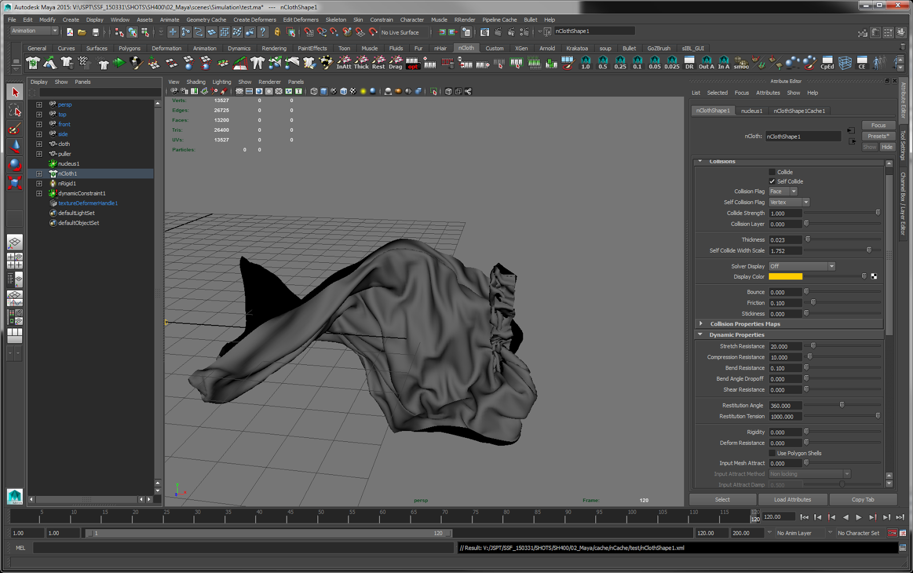Open the nCloth menu in the shelf tabs

point(466,48)
